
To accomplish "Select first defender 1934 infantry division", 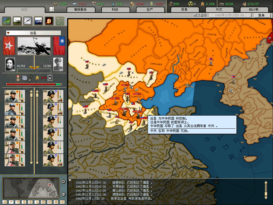I will (x=53, y=96).
